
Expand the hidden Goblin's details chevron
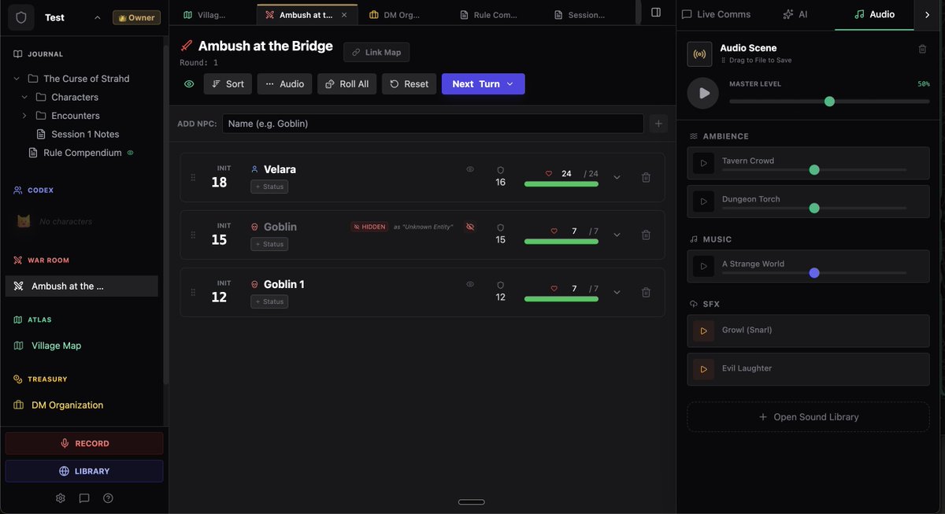(x=617, y=235)
